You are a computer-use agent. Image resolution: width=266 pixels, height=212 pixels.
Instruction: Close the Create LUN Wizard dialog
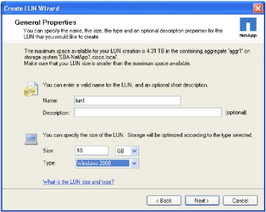point(258,8)
